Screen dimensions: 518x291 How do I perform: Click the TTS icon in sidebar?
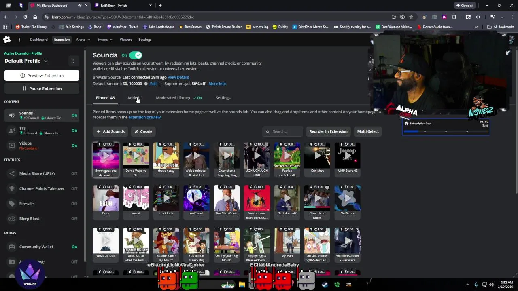click(x=12, y=131)
